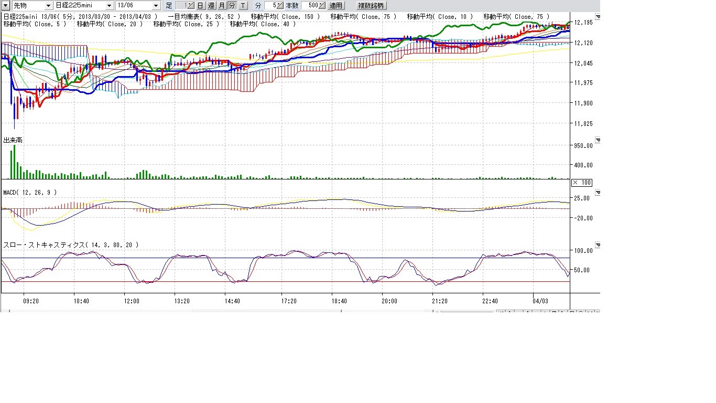Viewport: 716px width, 403px height.
Task: Select the daily (日) timeframe button
Action: [x=200, y=5]
